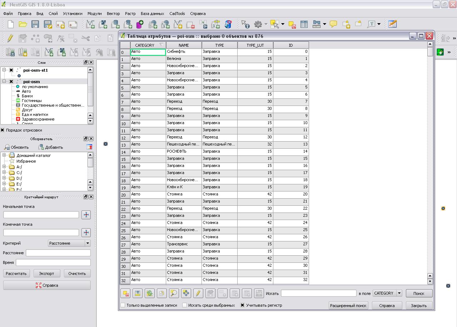Click the 'Рассчитать' route button
The width and height of the screenshot is (457, 327).
pos(16,274)
